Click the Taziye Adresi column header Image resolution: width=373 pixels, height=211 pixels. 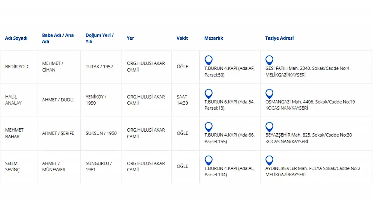(x=279, y=38)
